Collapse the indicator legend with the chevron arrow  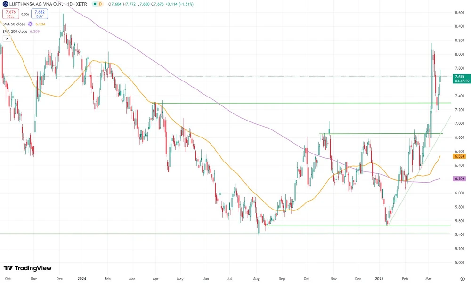pyautogui.click(x=7, y=38)
